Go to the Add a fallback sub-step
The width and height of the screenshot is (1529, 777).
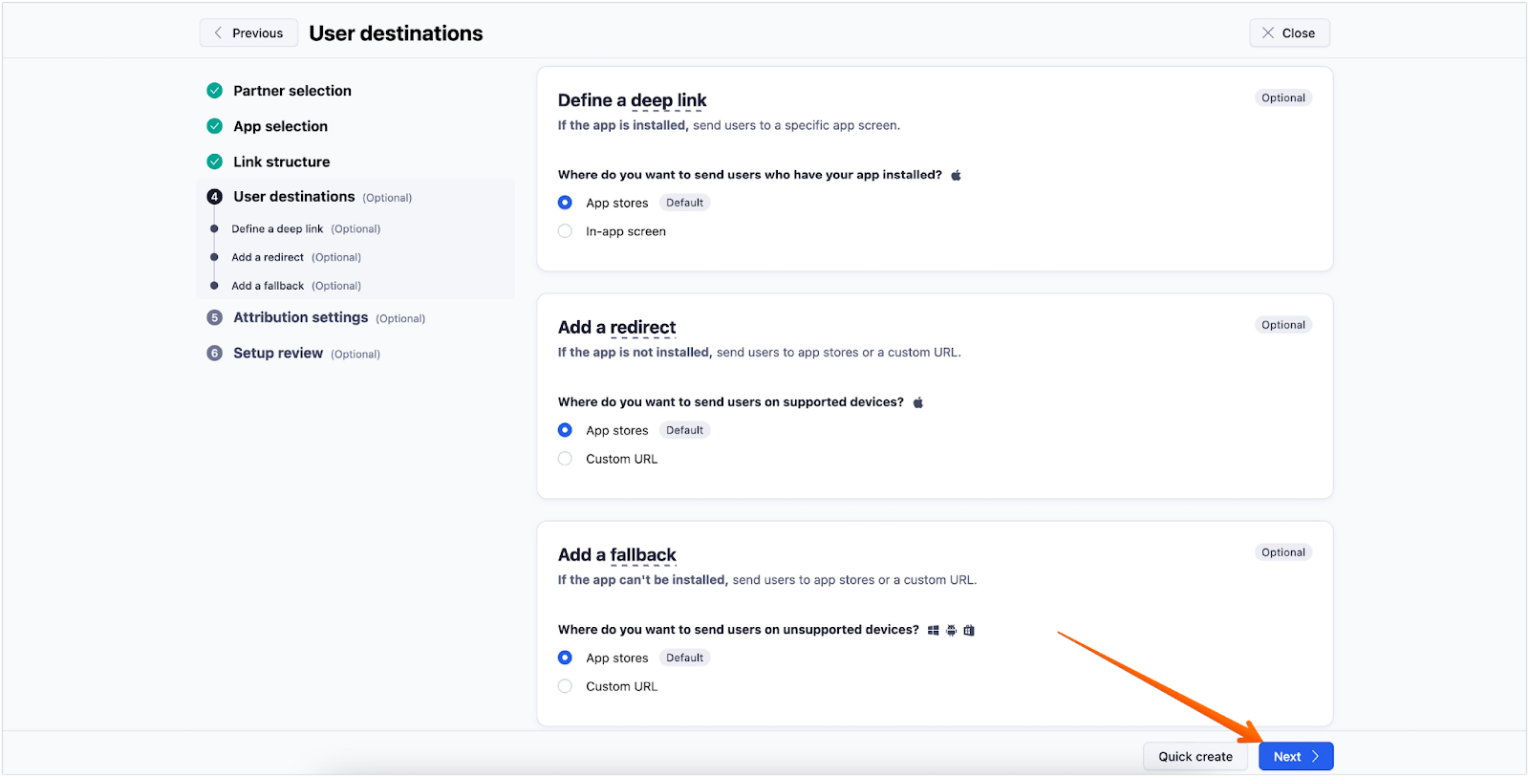point(268,286)
